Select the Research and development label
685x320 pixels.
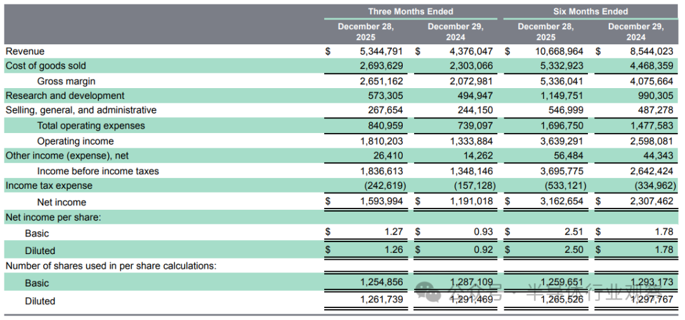click(x=65, y=96)
